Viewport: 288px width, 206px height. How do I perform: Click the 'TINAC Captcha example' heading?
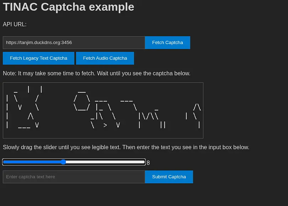click(x=69, y=7)
